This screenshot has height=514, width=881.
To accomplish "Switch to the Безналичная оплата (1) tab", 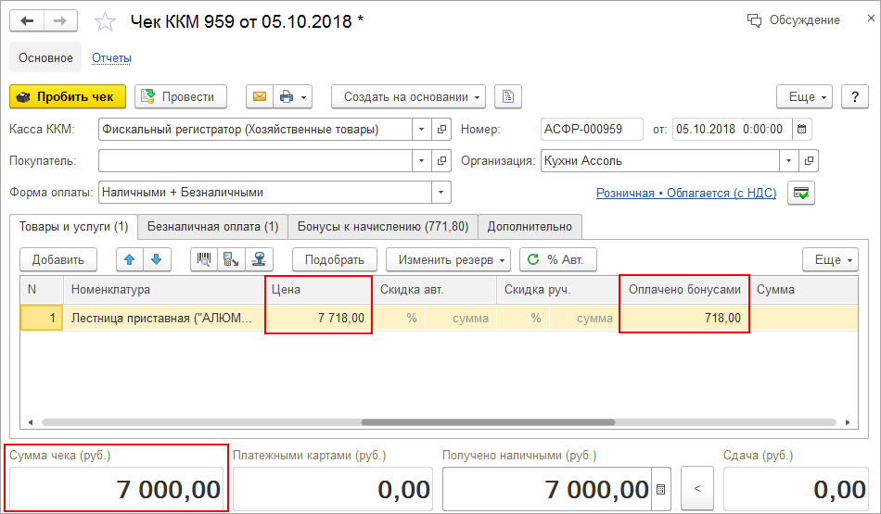I will (213, 227).
